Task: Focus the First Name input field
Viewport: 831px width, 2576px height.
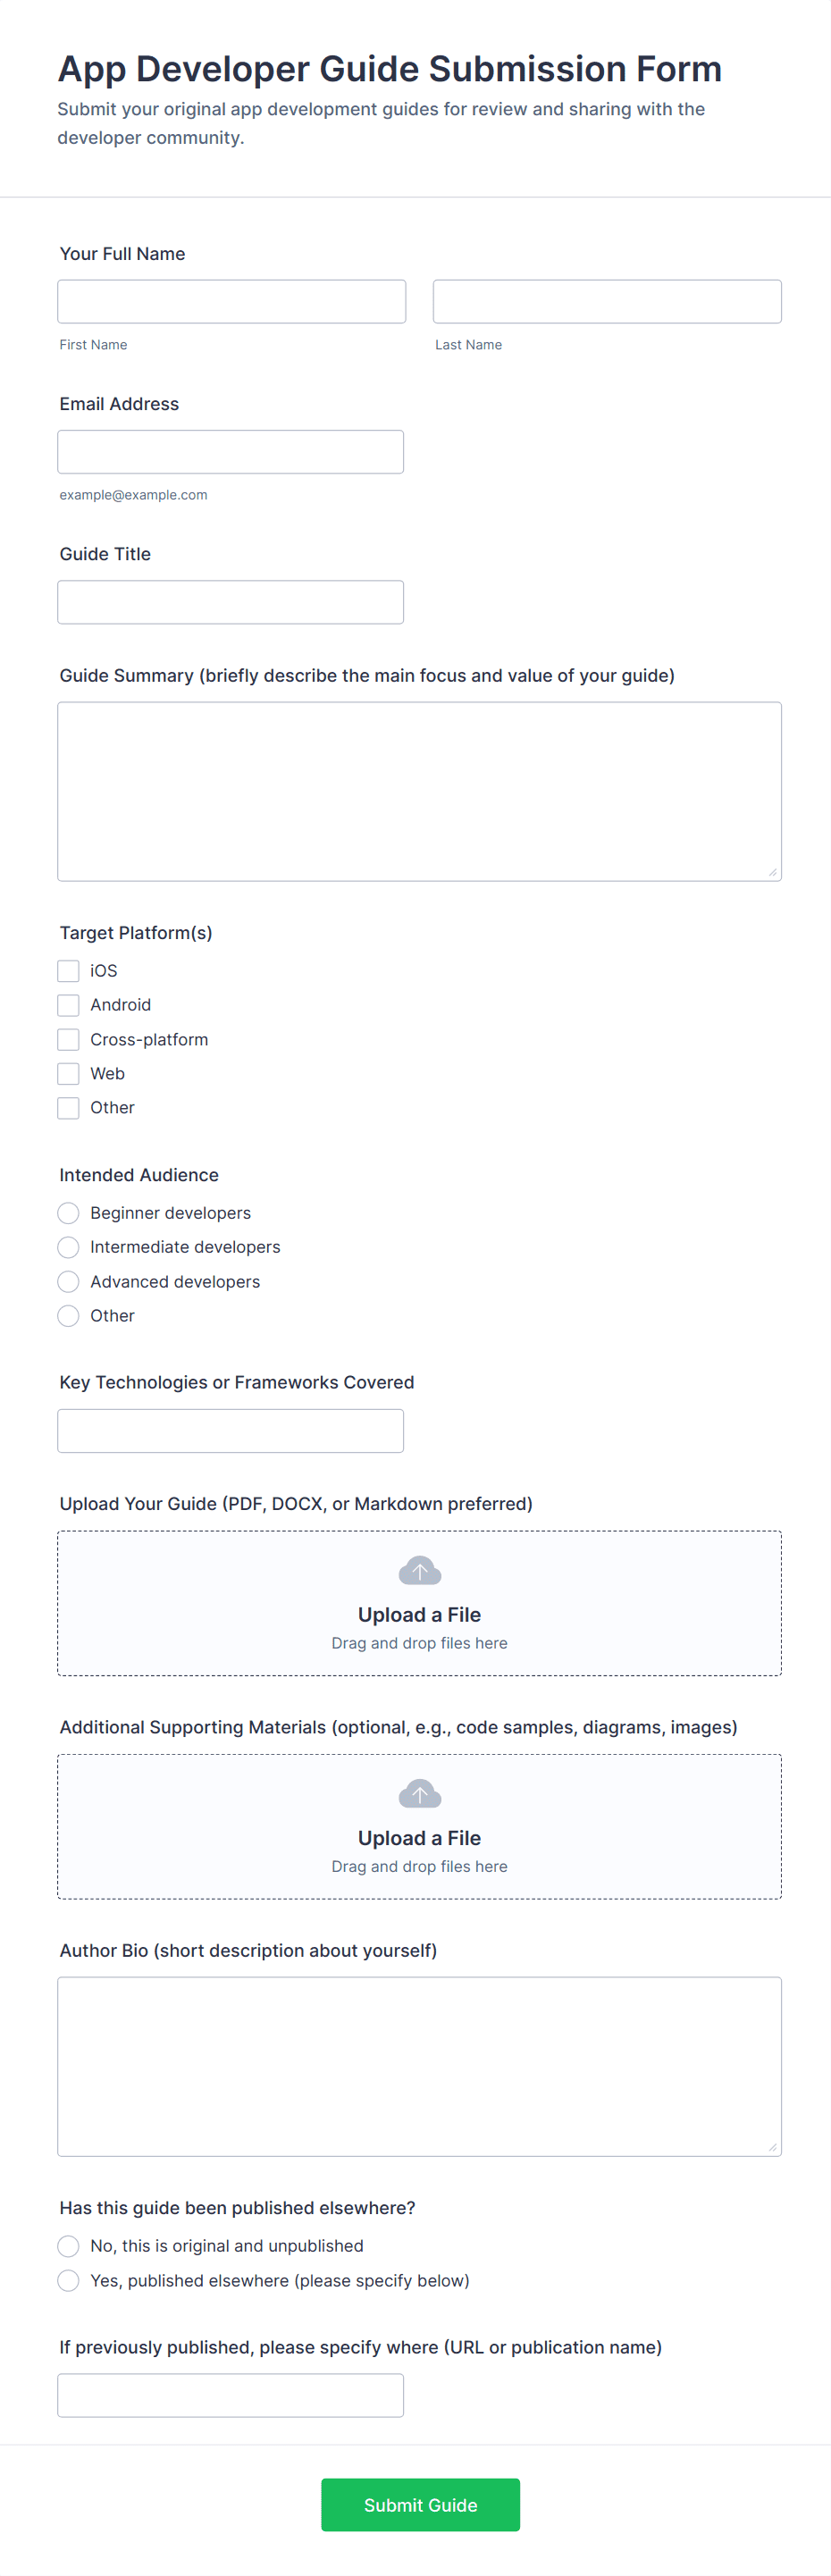Action: (x=231, y=301)
